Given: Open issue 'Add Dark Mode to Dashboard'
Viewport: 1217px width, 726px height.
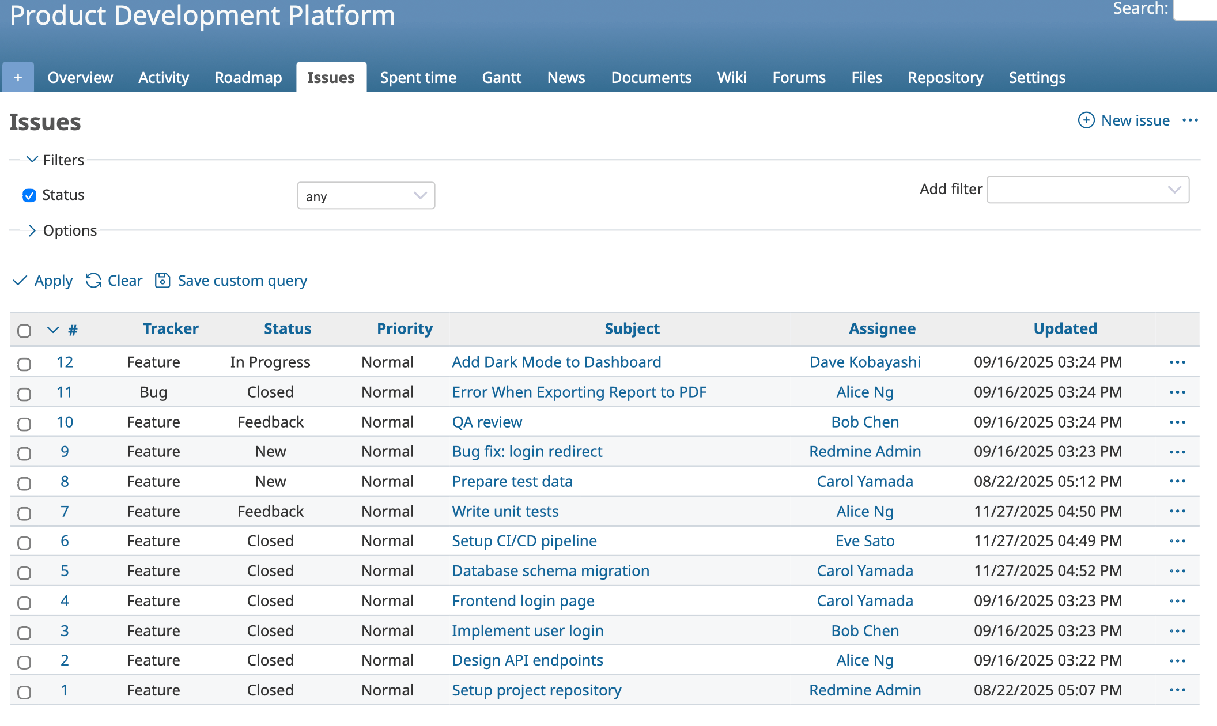Looking at the screenshot, I should click(556, 362).
